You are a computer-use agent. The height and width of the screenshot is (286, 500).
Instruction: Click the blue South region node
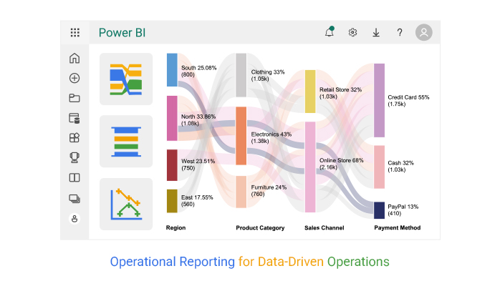[172, 70]
